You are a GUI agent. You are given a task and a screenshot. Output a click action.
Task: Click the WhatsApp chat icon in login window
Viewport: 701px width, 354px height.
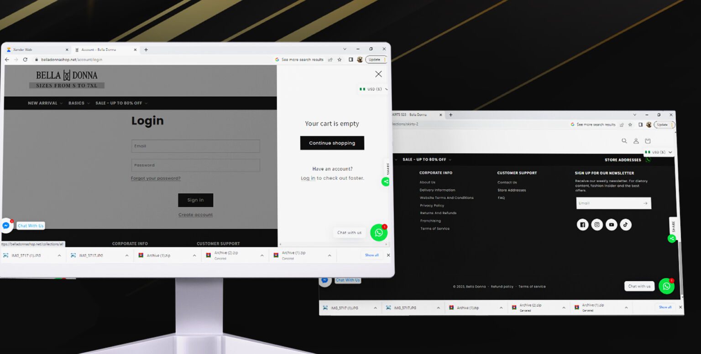[x=379, y=232]
